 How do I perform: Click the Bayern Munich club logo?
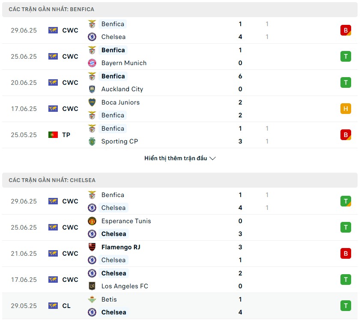coord(92,63)
